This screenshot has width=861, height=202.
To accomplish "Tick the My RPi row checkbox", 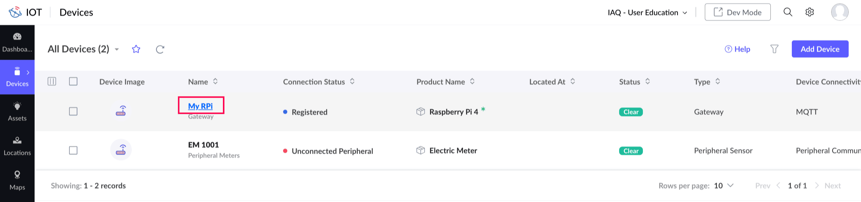I will (73, 111).
